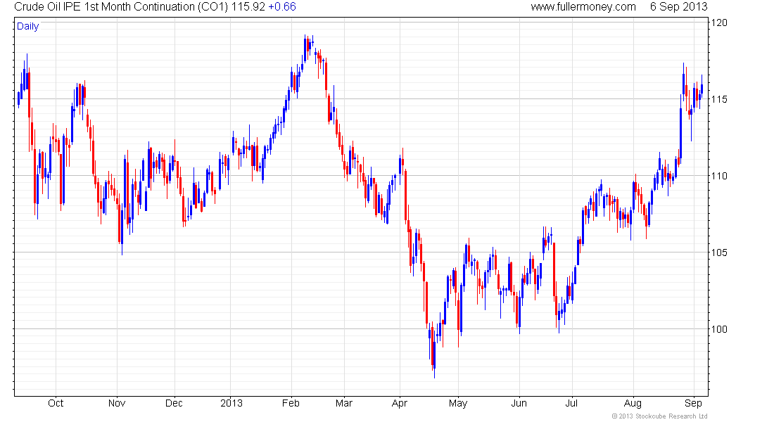The width and height of the screenshot is (774, 422).
Task: Click the chart title 'Crude Oil IPE 1st Month Continuation (CO1)'
Action: click(122, 7)
